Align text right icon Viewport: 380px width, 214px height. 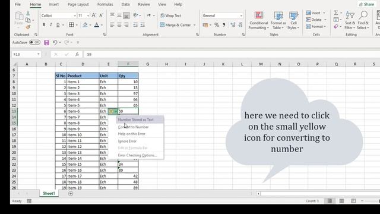click(126, 25)
